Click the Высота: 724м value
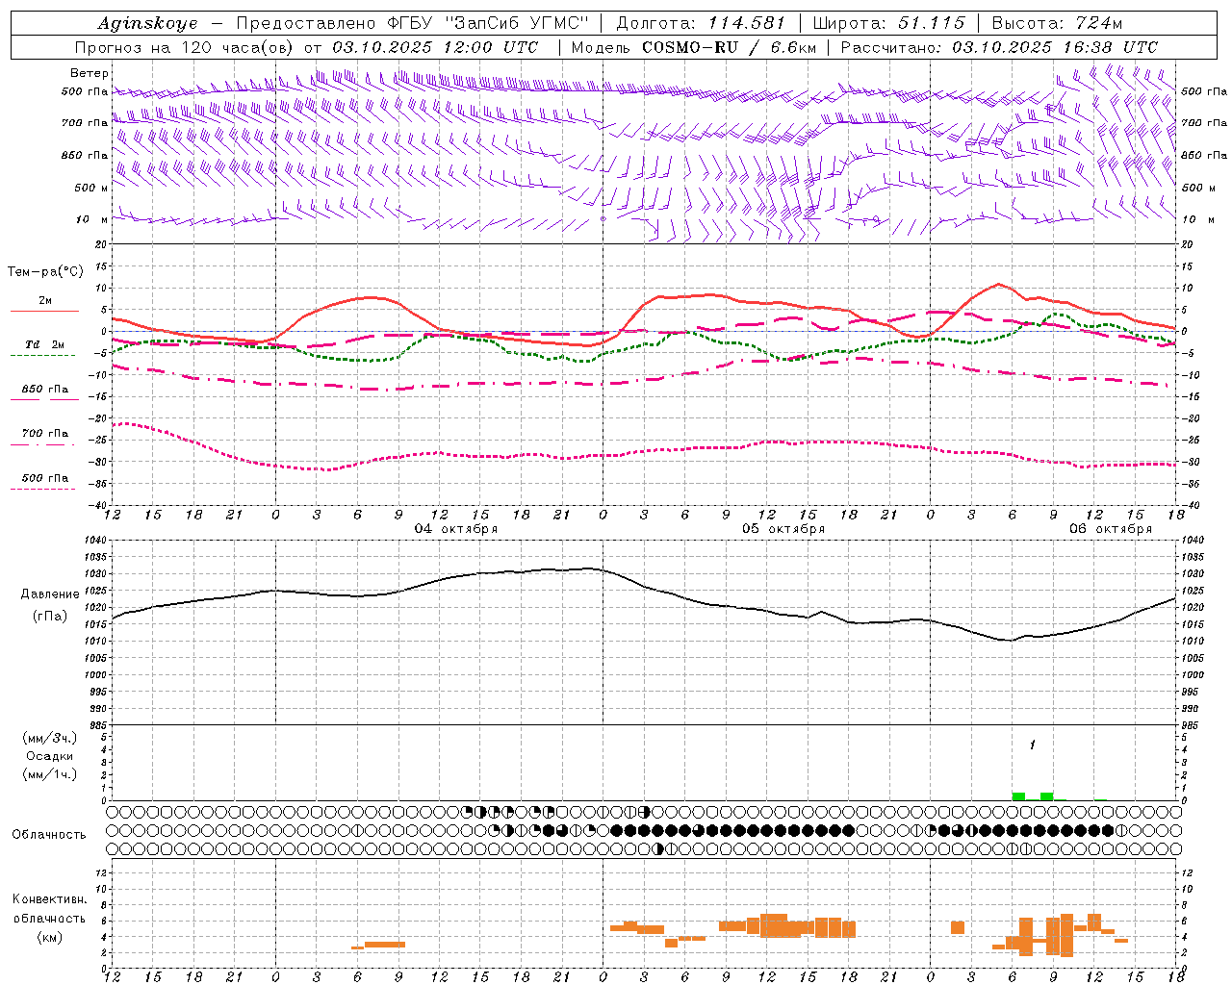Screen dimensions: 1232x985 point(1057,23)
